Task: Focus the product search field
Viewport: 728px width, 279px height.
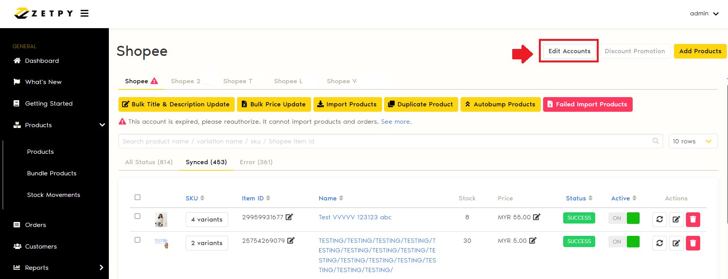Action: point(391,141)
